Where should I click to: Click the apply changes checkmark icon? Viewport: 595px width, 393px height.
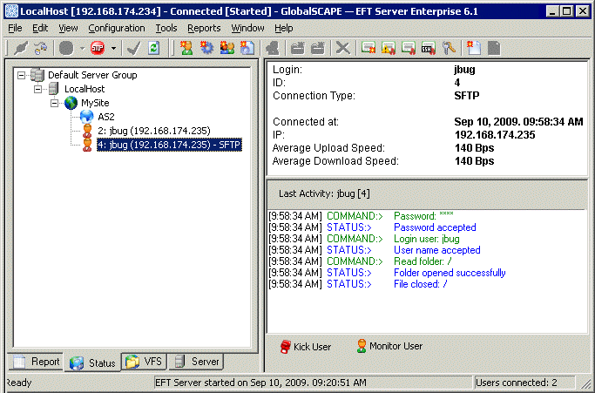133,48
